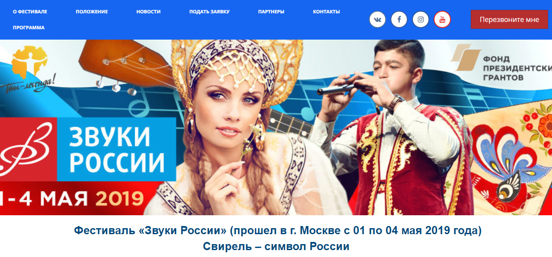Screen dimensions: 552x257
Task: Click the red treble clef festival emblem
Action: 29,149
